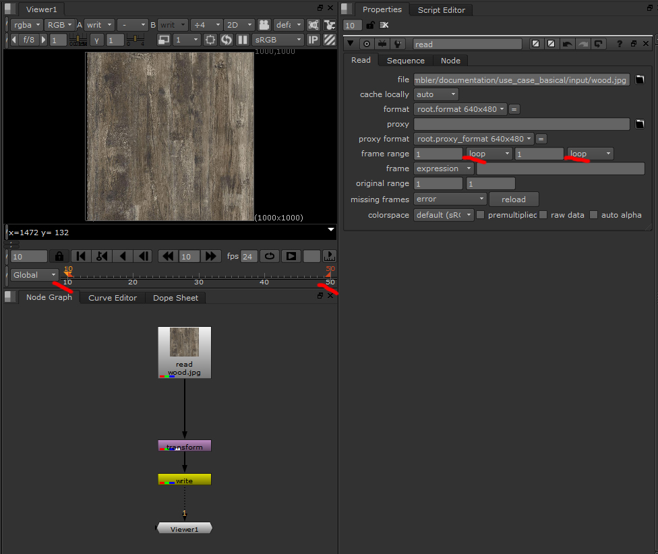The height and width of the screenshot is (554, 658).
Task: Open the Script Editor tab
Action: tap(442, 10)
